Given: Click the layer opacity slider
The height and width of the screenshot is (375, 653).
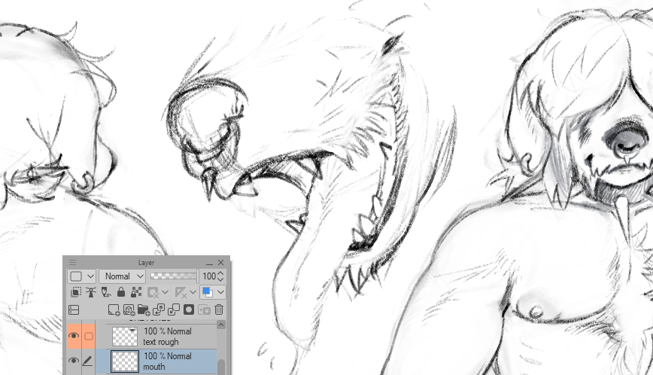Looking at the screenshot, I should click(x=173, y=276).
